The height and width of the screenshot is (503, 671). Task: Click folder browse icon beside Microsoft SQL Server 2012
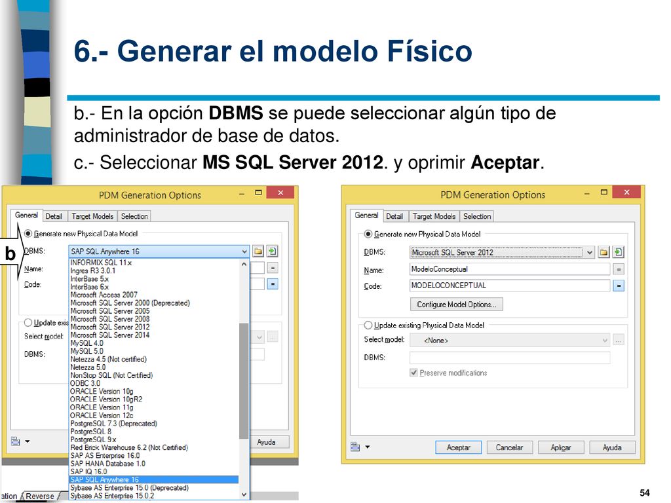(x=604, y=252)
